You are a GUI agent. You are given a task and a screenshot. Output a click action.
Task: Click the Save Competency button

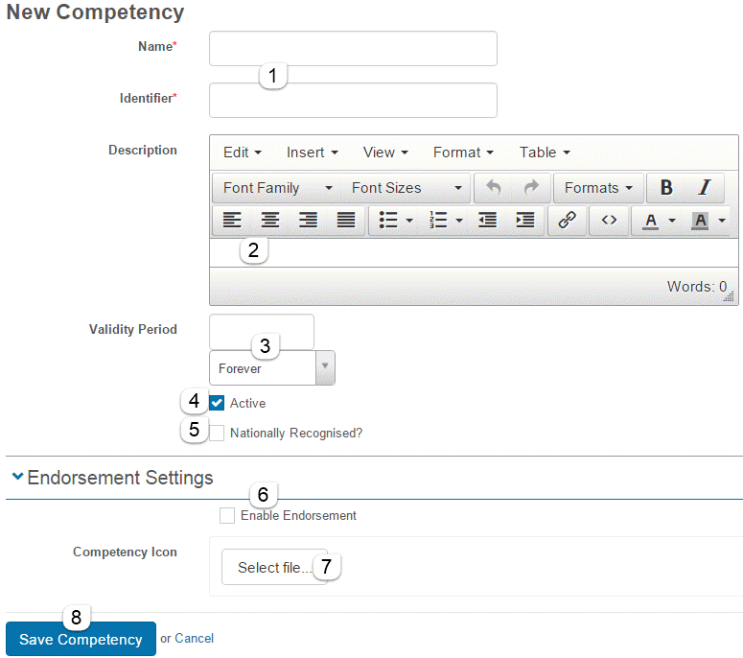[81, 640]
